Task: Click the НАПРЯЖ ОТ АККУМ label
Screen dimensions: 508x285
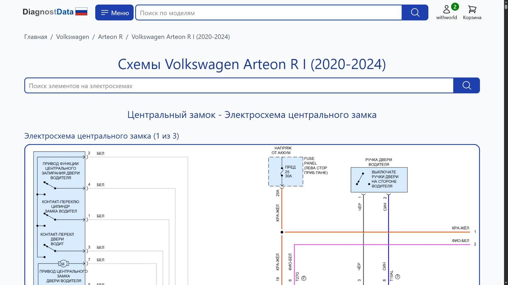Action: [282, 150]
